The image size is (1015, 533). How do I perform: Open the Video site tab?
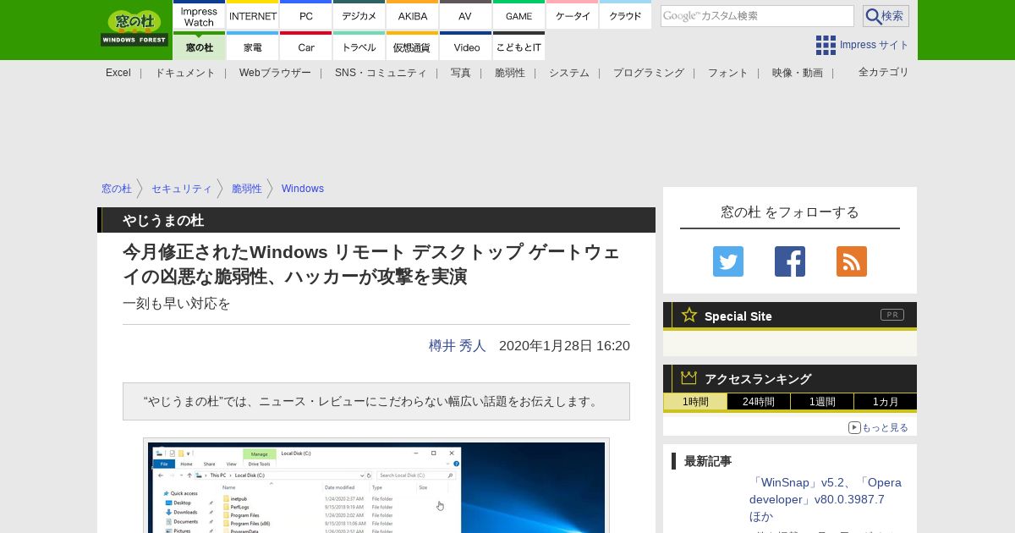pos(465,47)
